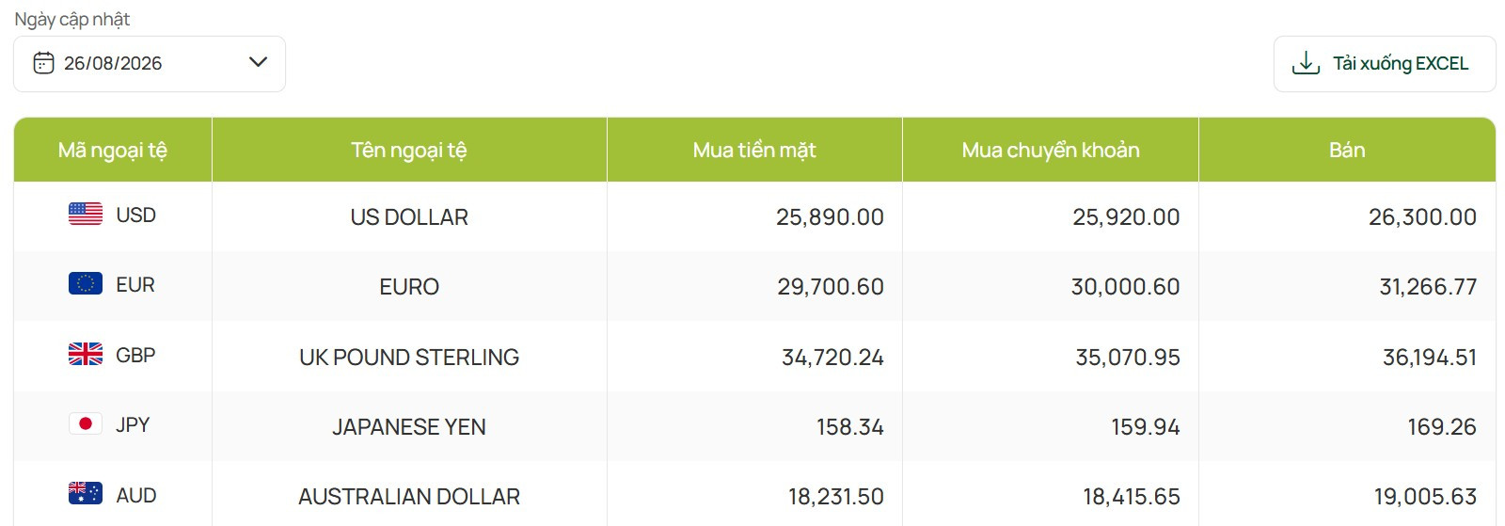This screenshot has height=526, width=1505.
Task: Click the UK flag icon
Action: click(x=86, y=354)
